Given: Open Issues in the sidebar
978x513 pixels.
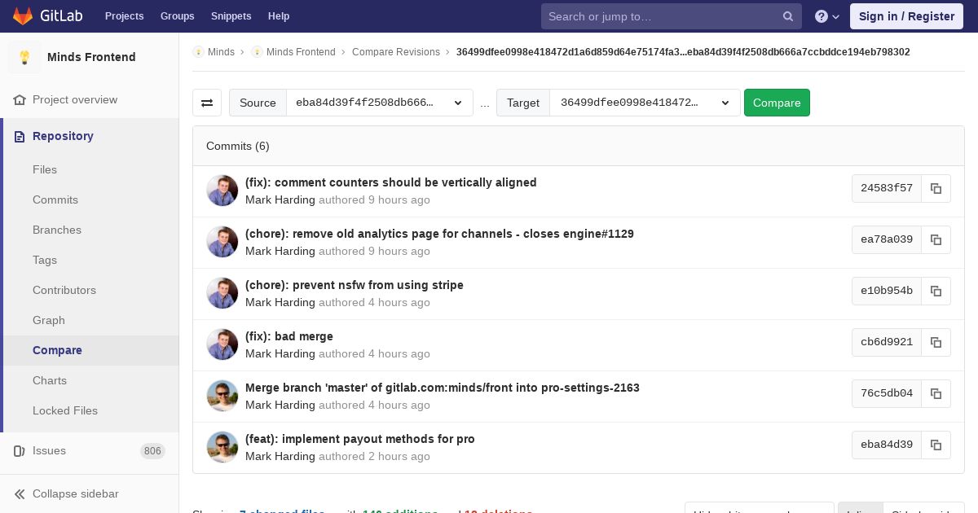Looking at the screenshot, I should tap(50, 450).
